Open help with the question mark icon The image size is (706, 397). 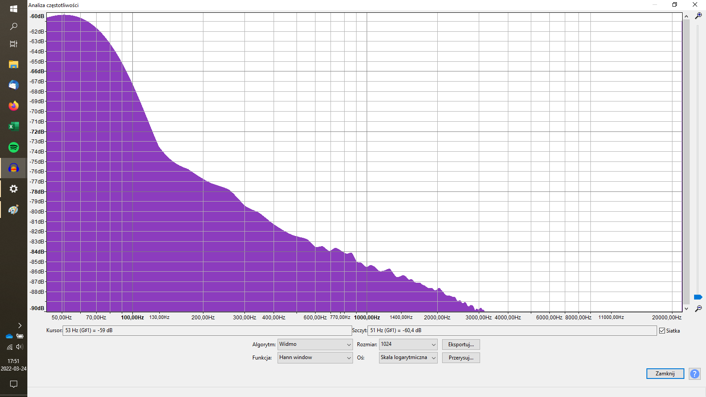pos(695,374)
